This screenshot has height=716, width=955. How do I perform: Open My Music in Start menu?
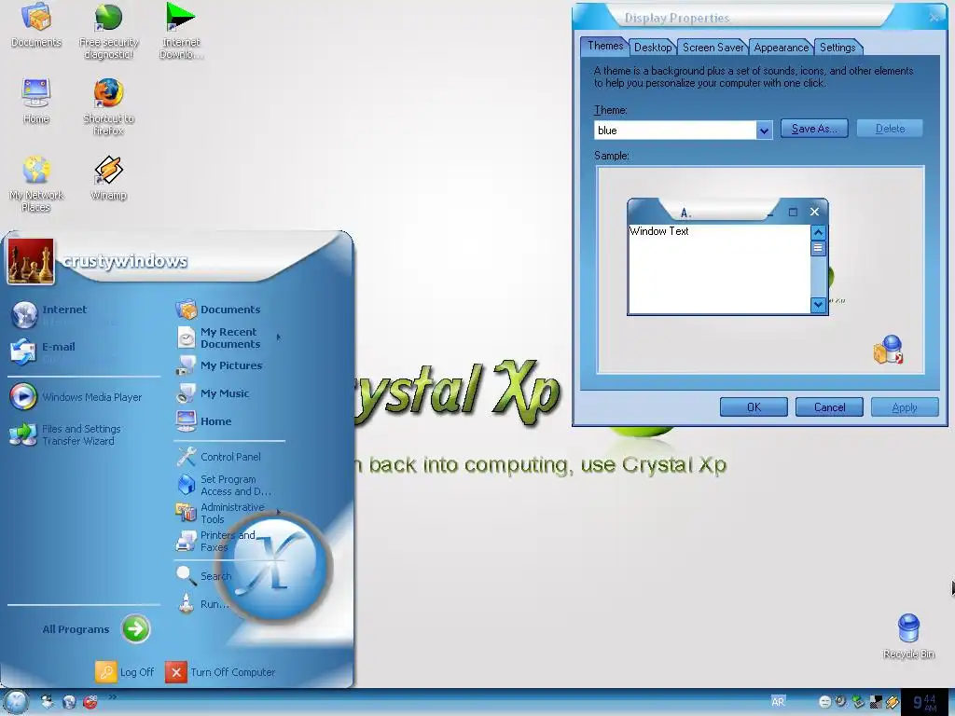(x=213, y=393)
